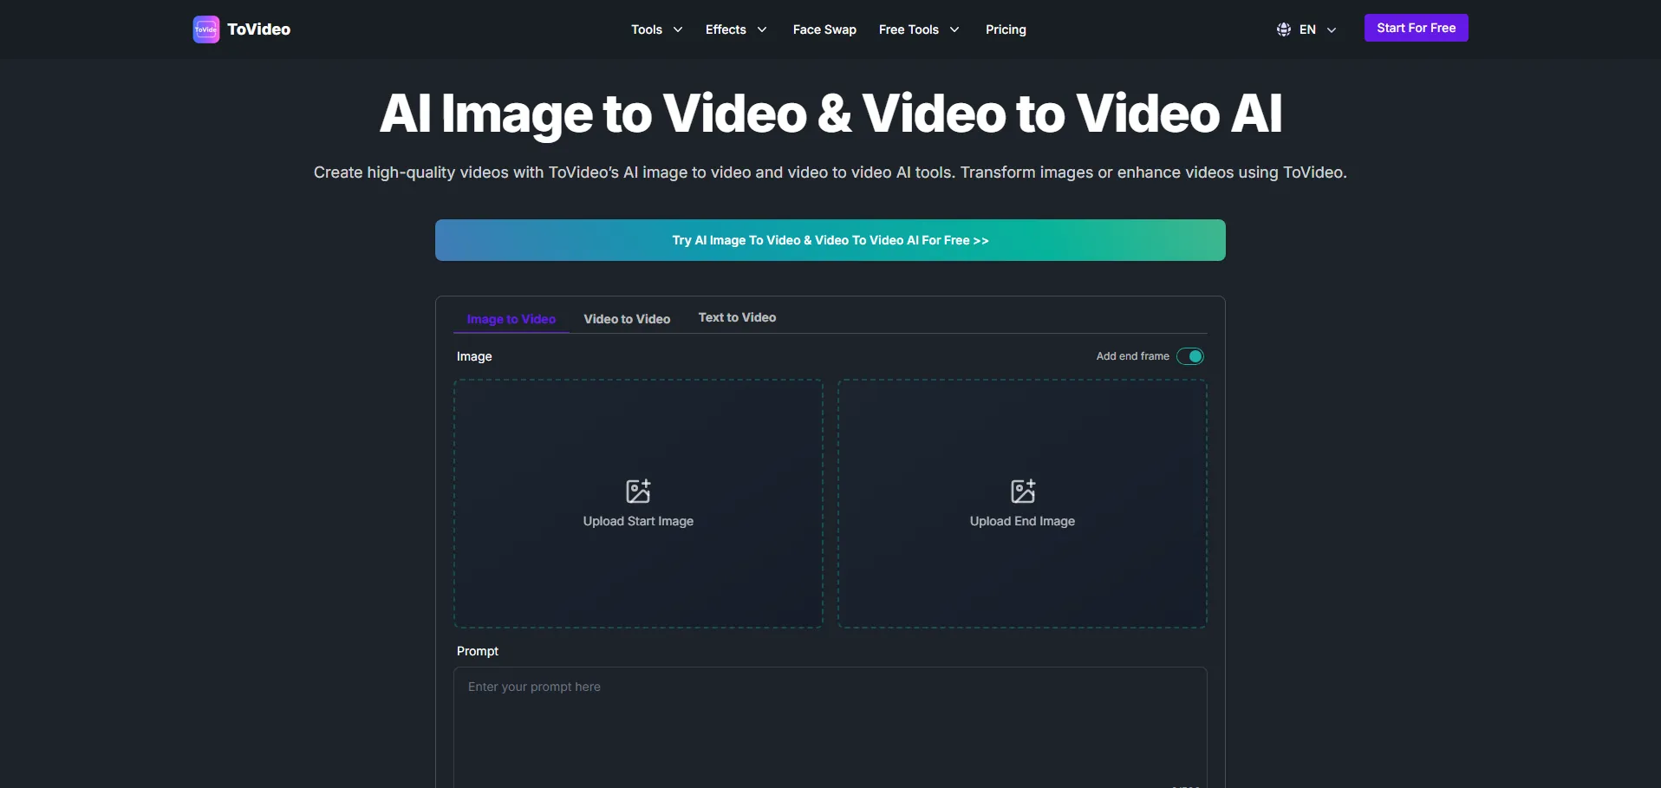Click the Upload Start Image icon
1661x788 pixels.
point(638,492)
